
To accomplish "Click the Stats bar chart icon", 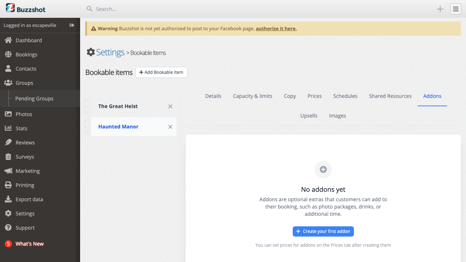I will click(x=8, y=128).
